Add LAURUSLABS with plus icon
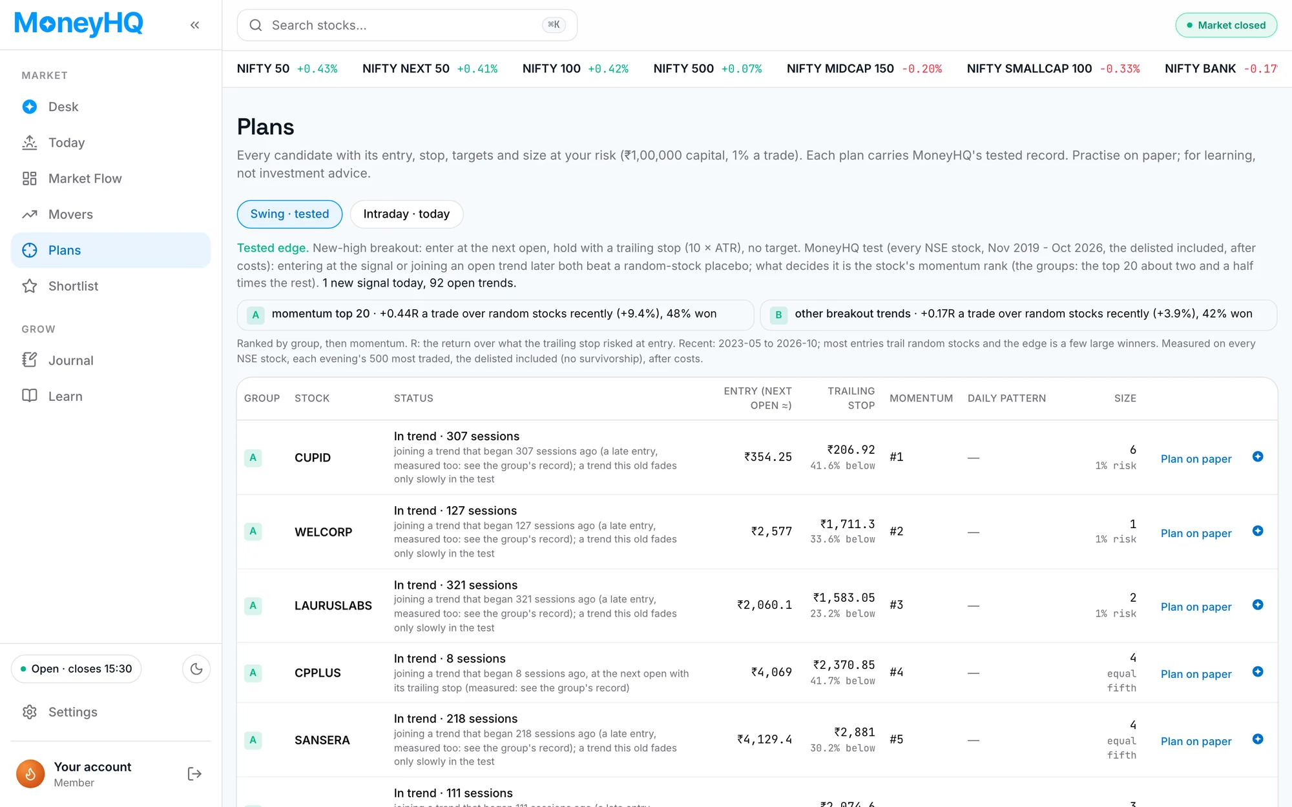The image size is (1292, 807). pos(1258,605)
